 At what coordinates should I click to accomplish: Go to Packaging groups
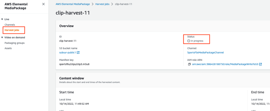pyautogui.click(x=15, y=43)
